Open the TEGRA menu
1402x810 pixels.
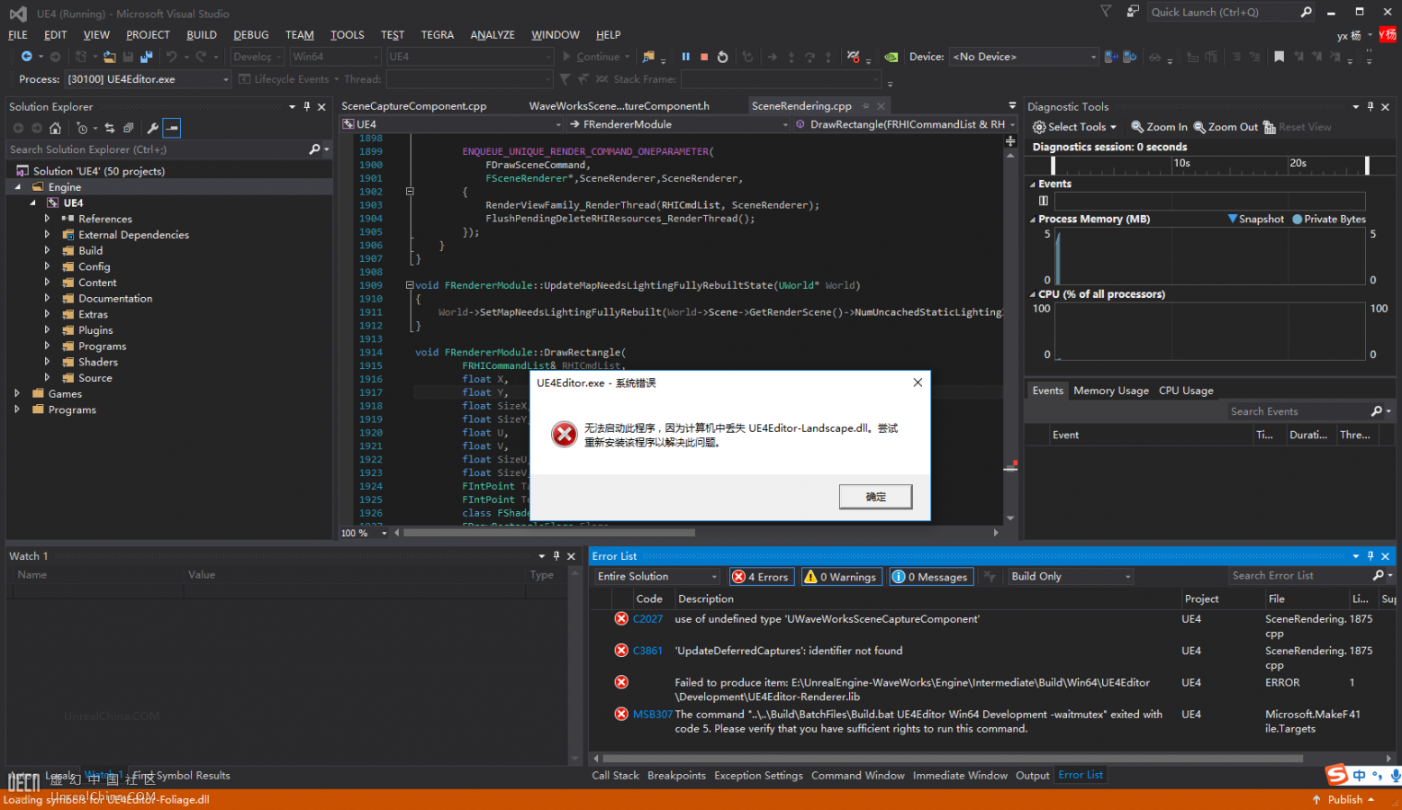tap(438, 35)
